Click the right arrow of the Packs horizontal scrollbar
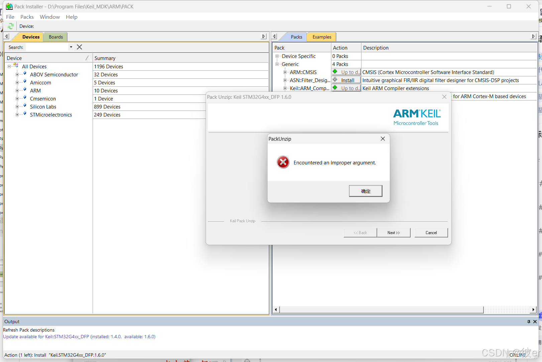Image resolution: width=542 pixels, height=362 pixels. [x=533, y=309]
